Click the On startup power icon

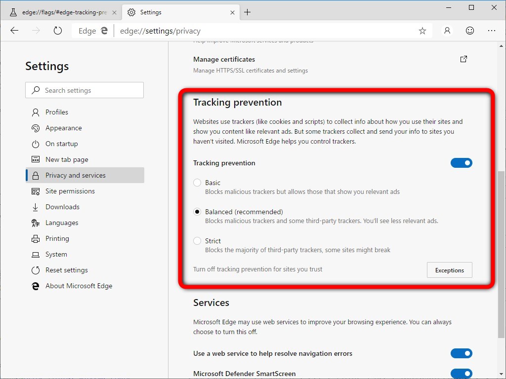(x=35, y=144)
